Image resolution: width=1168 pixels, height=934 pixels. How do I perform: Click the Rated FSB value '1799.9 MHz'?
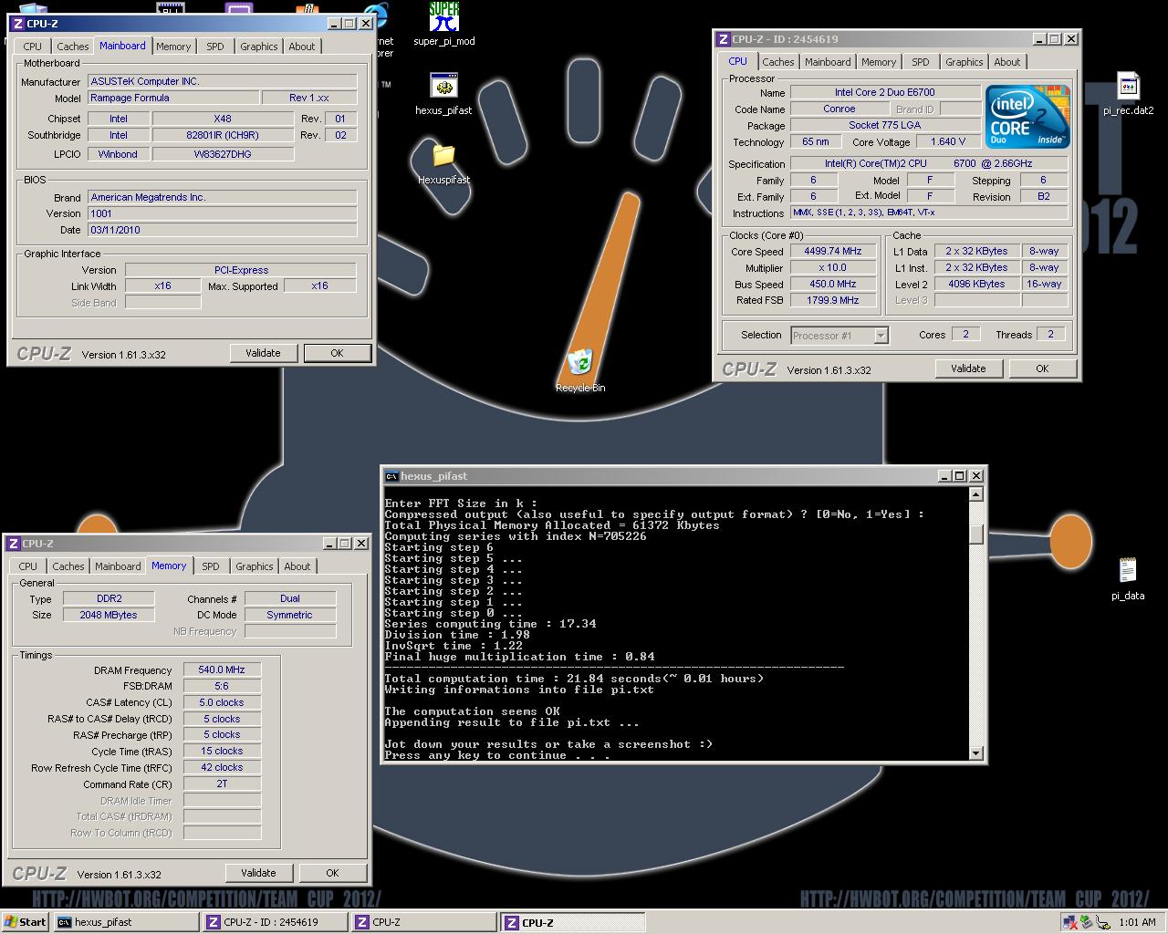pos(832,300)
